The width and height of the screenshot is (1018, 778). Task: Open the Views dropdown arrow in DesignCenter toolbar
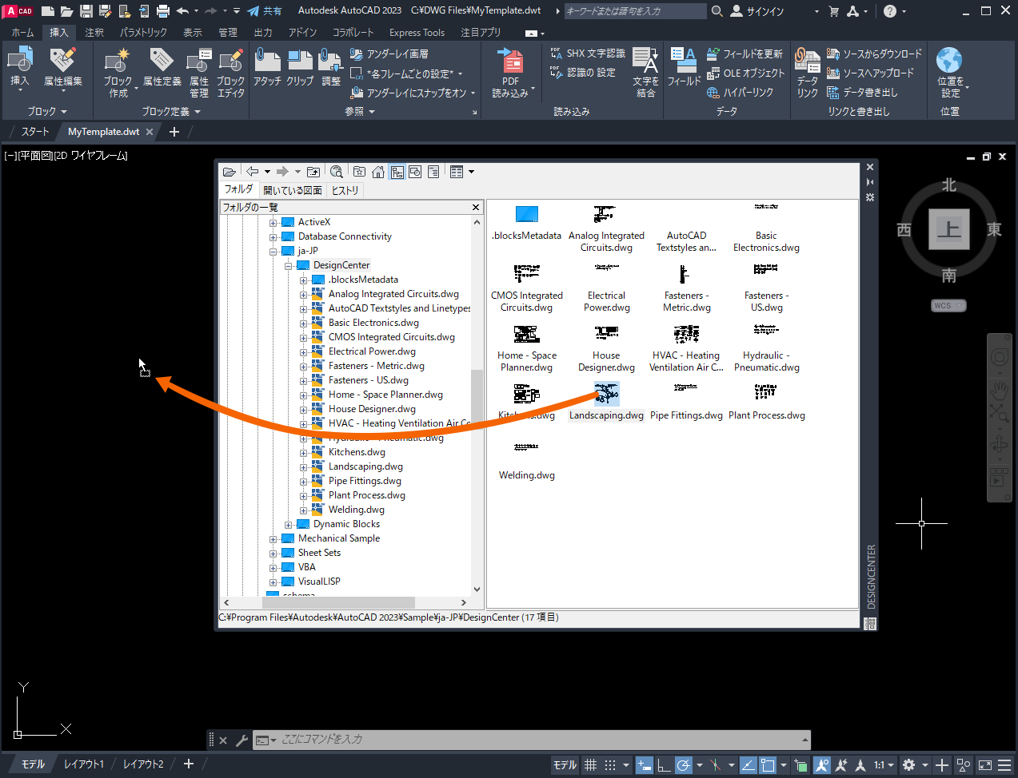pos(471,172)
